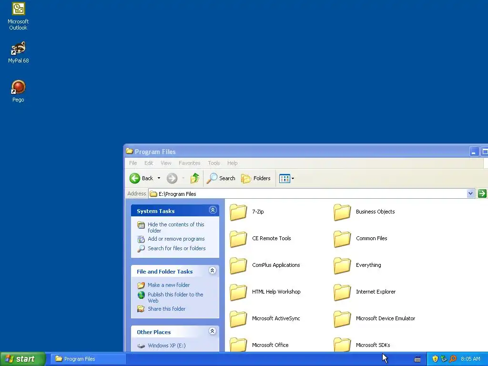Select the Microsoft Device Emulator folder icon

(342, 319)
